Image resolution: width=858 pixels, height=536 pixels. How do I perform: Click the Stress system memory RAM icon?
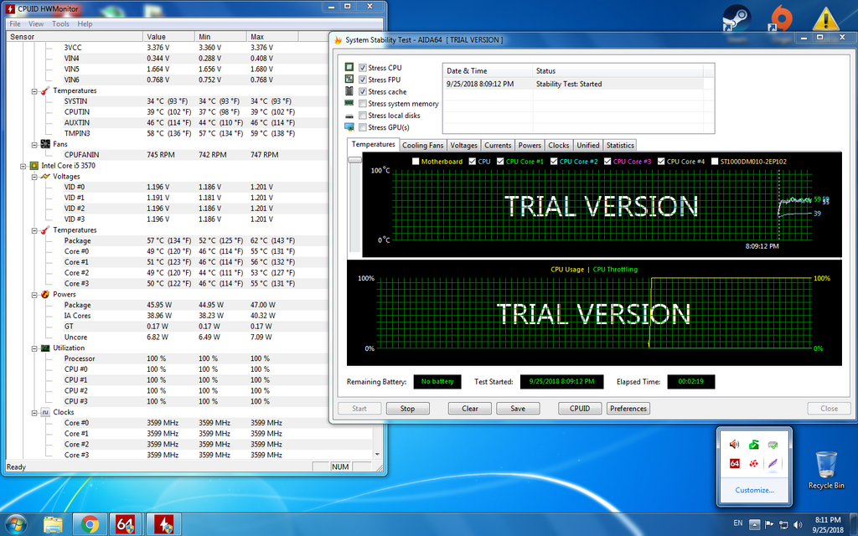(x=349, y=103)
